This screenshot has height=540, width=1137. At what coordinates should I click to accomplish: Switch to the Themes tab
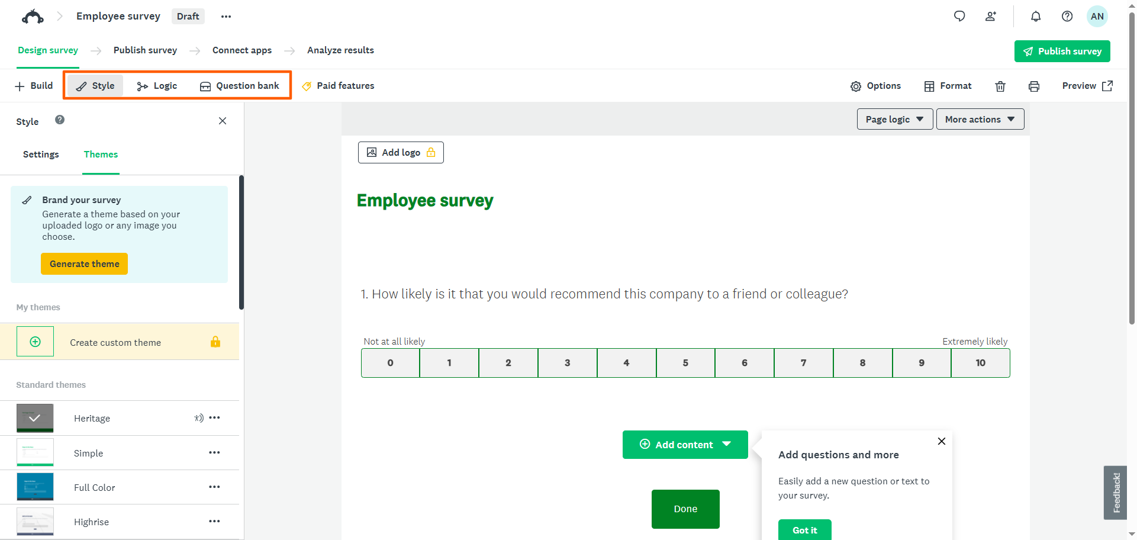(101, 155)
